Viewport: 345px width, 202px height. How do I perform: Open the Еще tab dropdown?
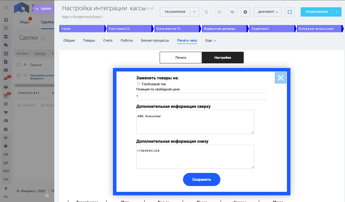210,40
